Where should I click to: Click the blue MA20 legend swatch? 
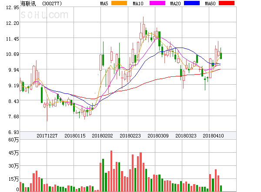coord(192,3)
